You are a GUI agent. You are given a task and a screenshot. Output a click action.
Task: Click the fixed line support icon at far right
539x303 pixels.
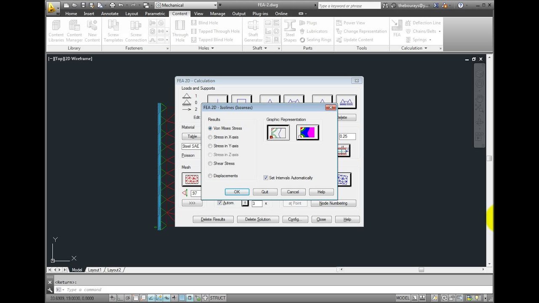click(346, 101)
